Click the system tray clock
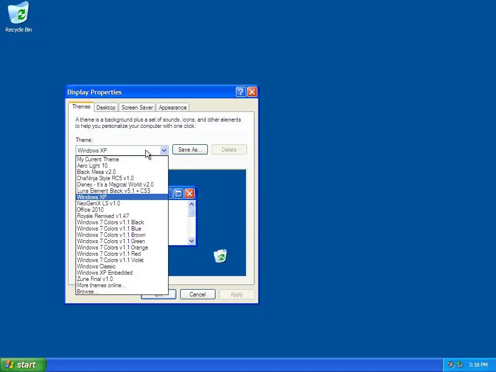Viewport: 496px width, 372px height. point(478,365)
